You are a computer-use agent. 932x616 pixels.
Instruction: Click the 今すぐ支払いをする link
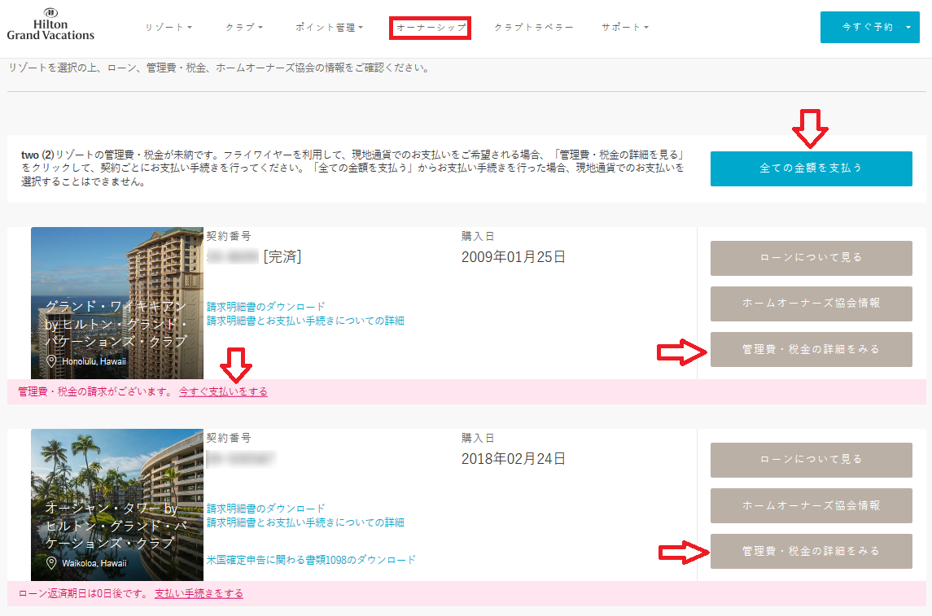[x=224, y=392]
